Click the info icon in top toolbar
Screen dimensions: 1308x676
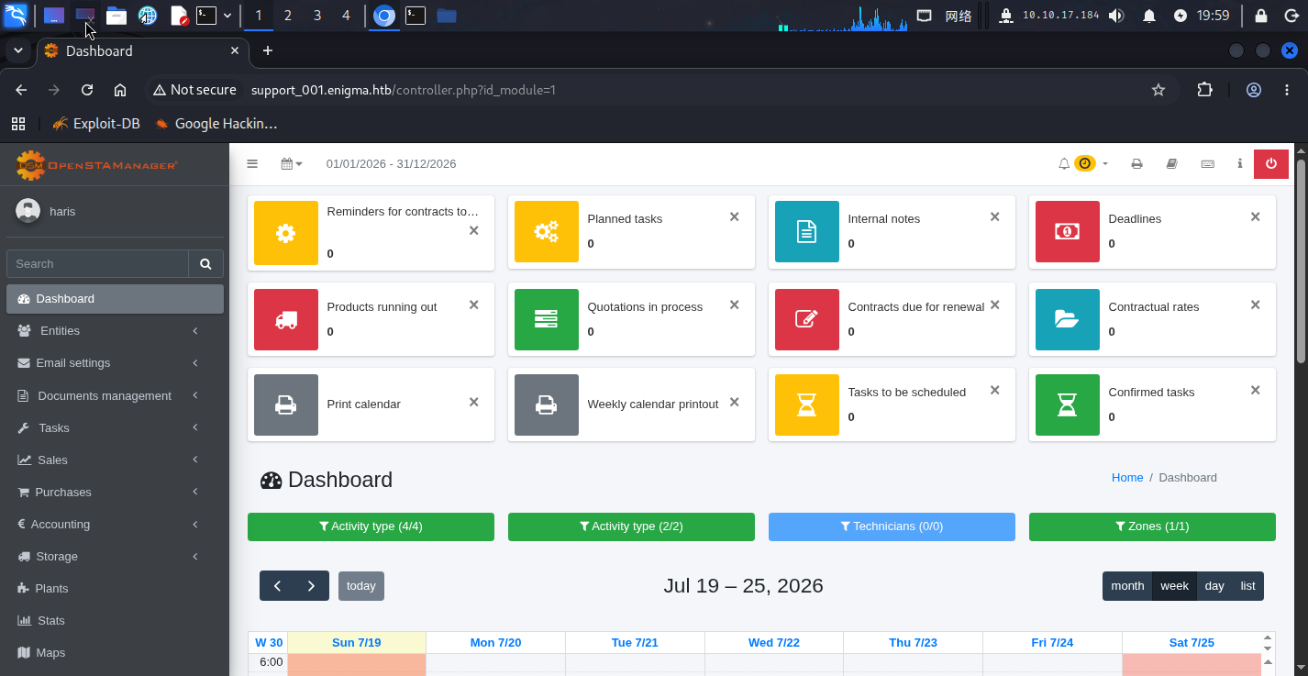pyautogui.click(x=1240, y=163)
